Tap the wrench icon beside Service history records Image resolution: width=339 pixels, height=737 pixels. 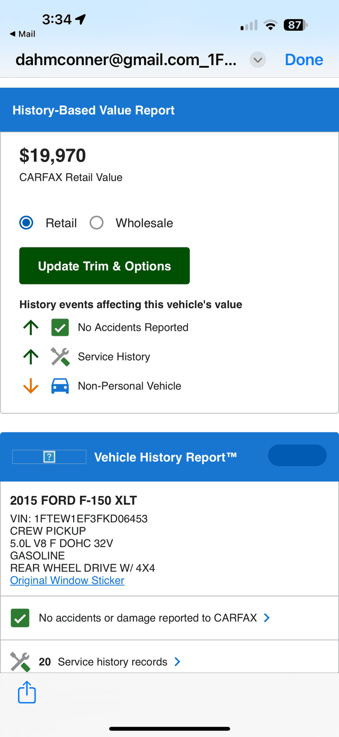click(x=20, y=662)
